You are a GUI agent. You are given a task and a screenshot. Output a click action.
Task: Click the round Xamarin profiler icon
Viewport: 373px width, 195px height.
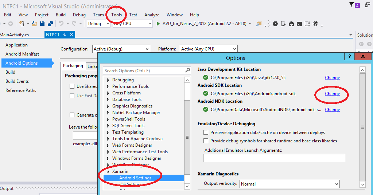click(315, 24)
